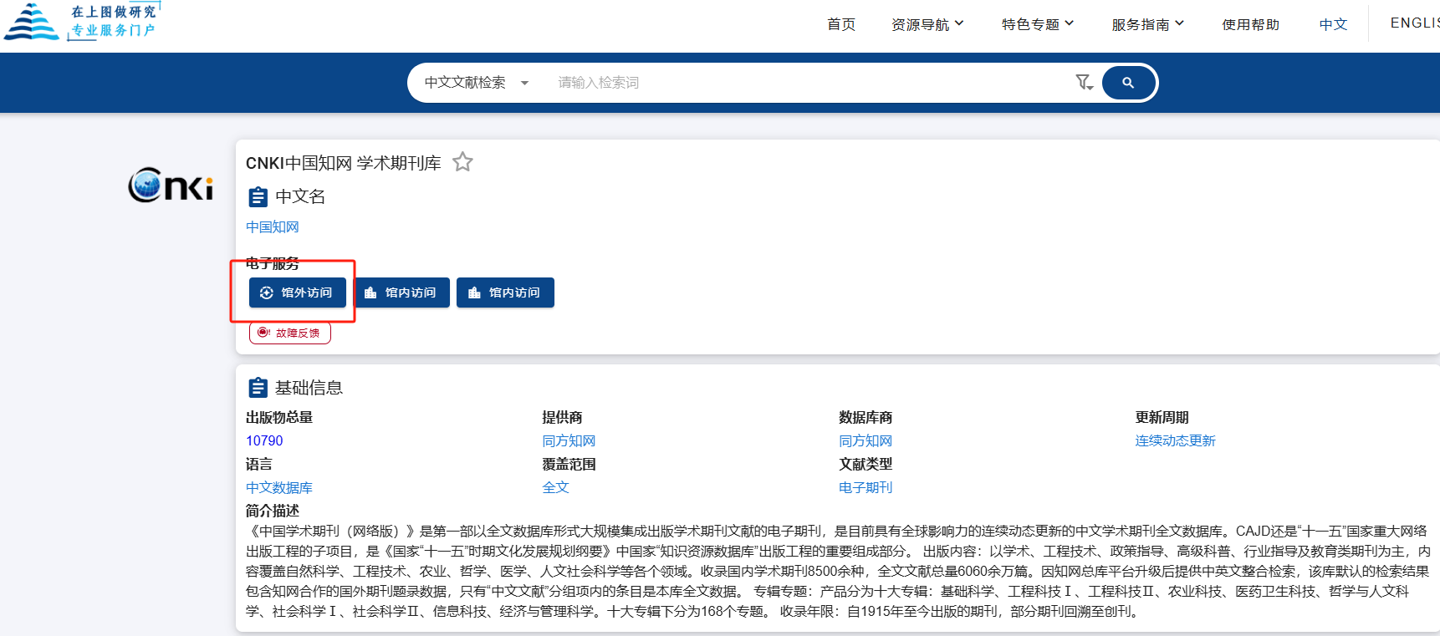
Task: Click the title CNKI中国知网 学术期刊库
Action: (x=343, y=163)
